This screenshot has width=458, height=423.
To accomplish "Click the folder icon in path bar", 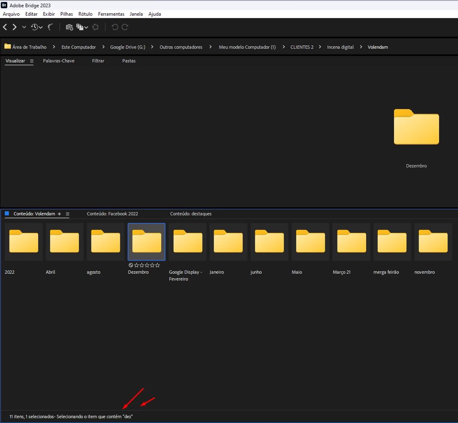I will [x=8, y=46].
